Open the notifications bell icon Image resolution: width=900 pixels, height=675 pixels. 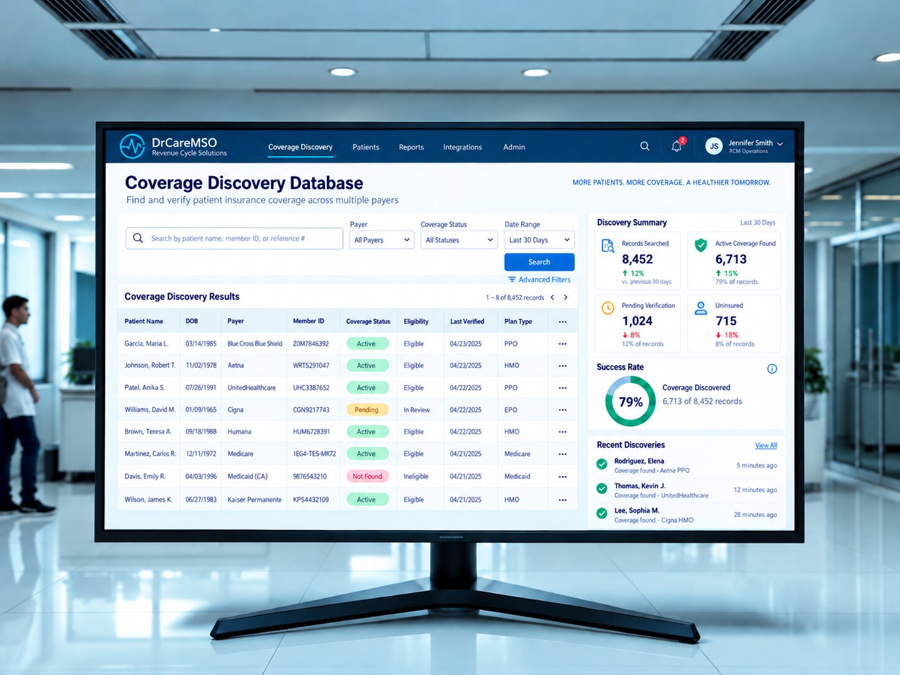676,147
